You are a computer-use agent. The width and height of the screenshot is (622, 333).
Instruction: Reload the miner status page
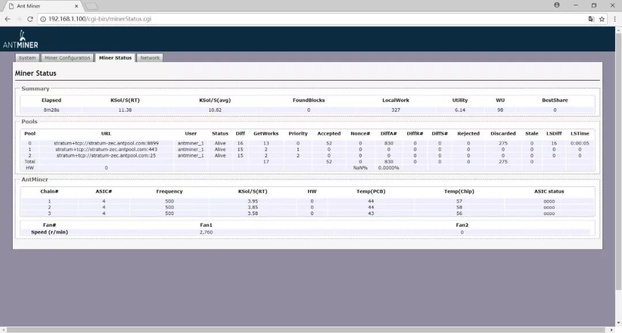pyautogui.click(x=30, y=19)
